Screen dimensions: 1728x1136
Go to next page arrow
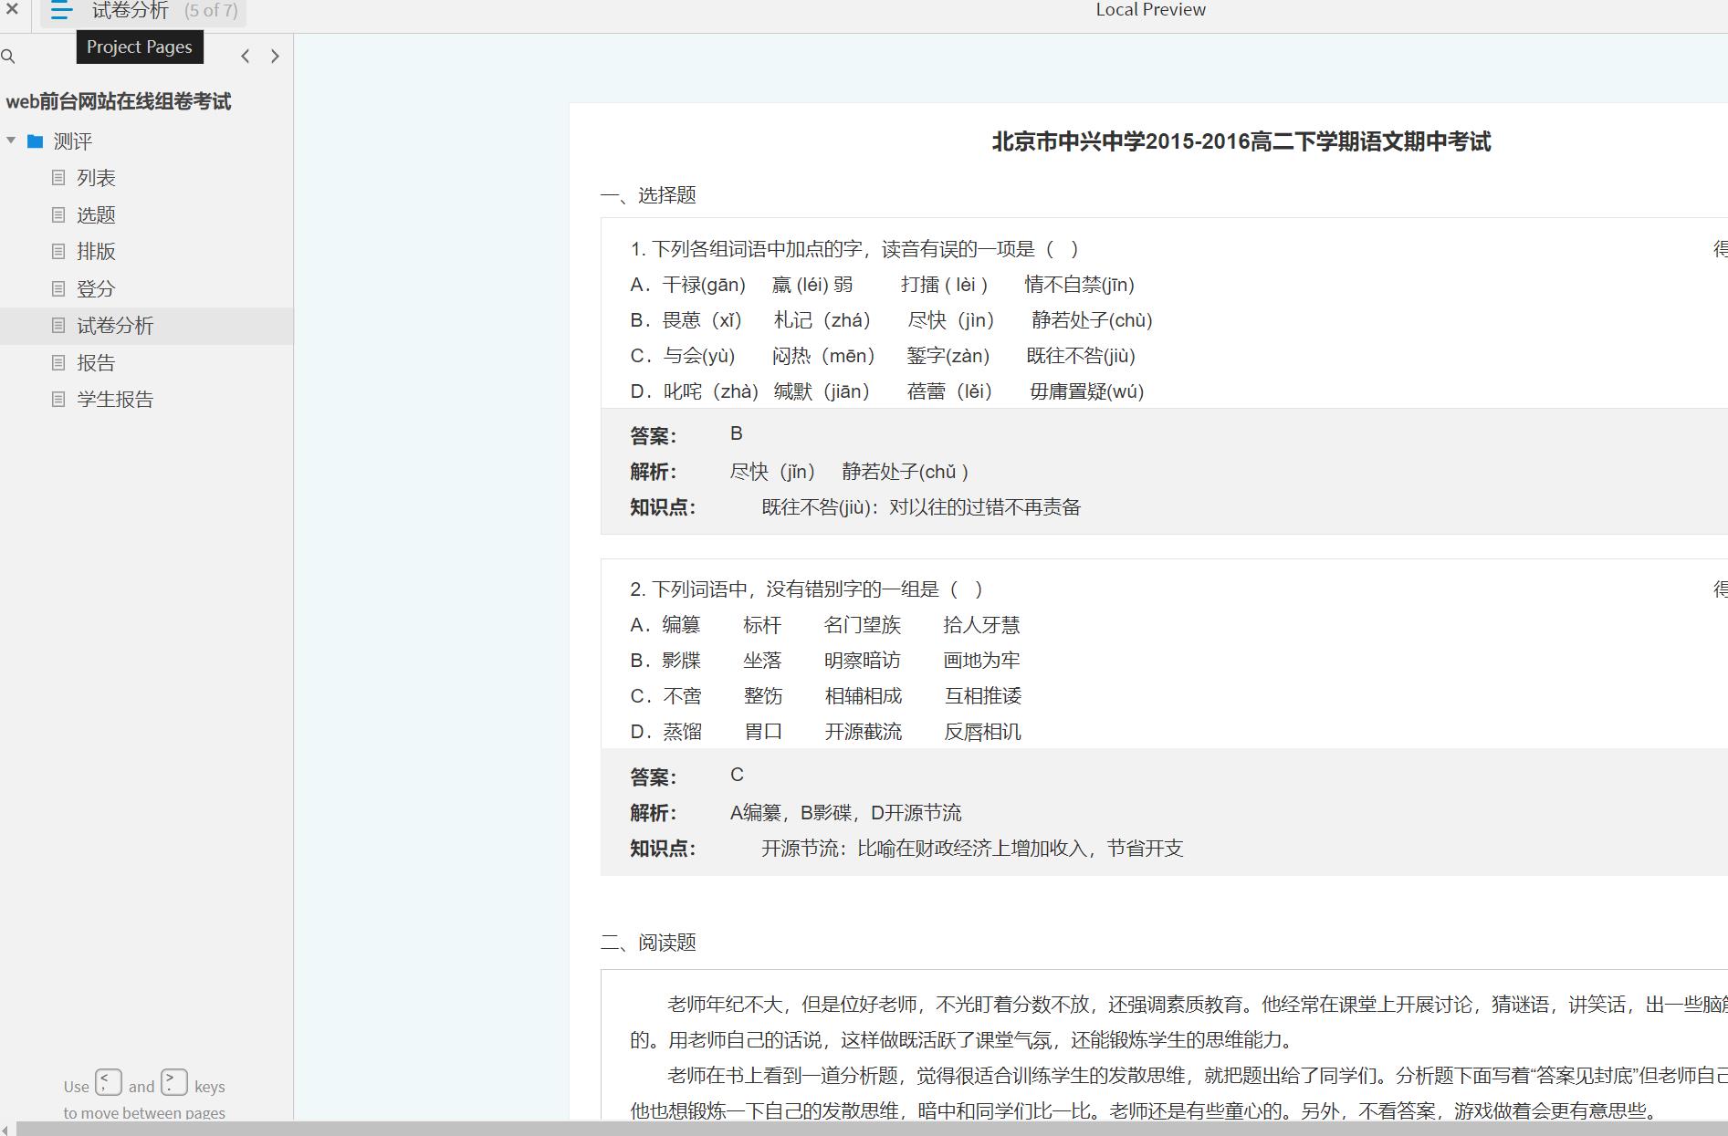275,57
